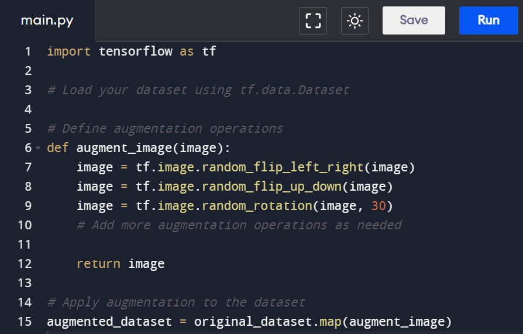The image size is (523, 334).
Task: Place cursor on the word tensorflow
Action: [x=135, y=51]
